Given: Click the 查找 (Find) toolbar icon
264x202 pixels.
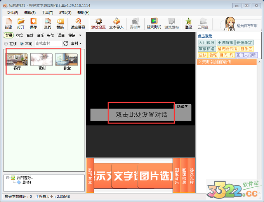Looking at the screenshot, I should [x=48, y=23].
